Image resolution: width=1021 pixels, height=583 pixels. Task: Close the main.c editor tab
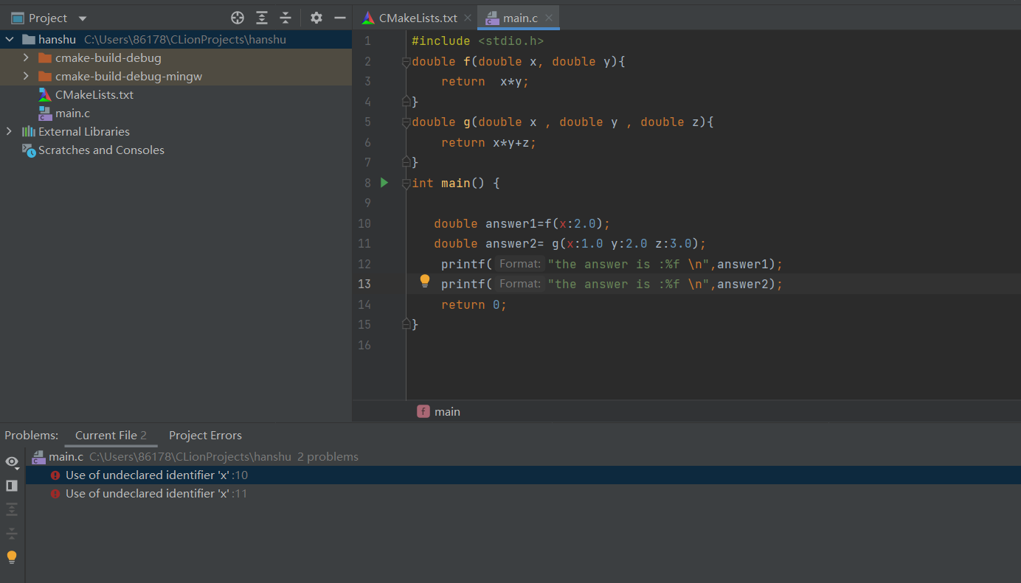[549, 18]
